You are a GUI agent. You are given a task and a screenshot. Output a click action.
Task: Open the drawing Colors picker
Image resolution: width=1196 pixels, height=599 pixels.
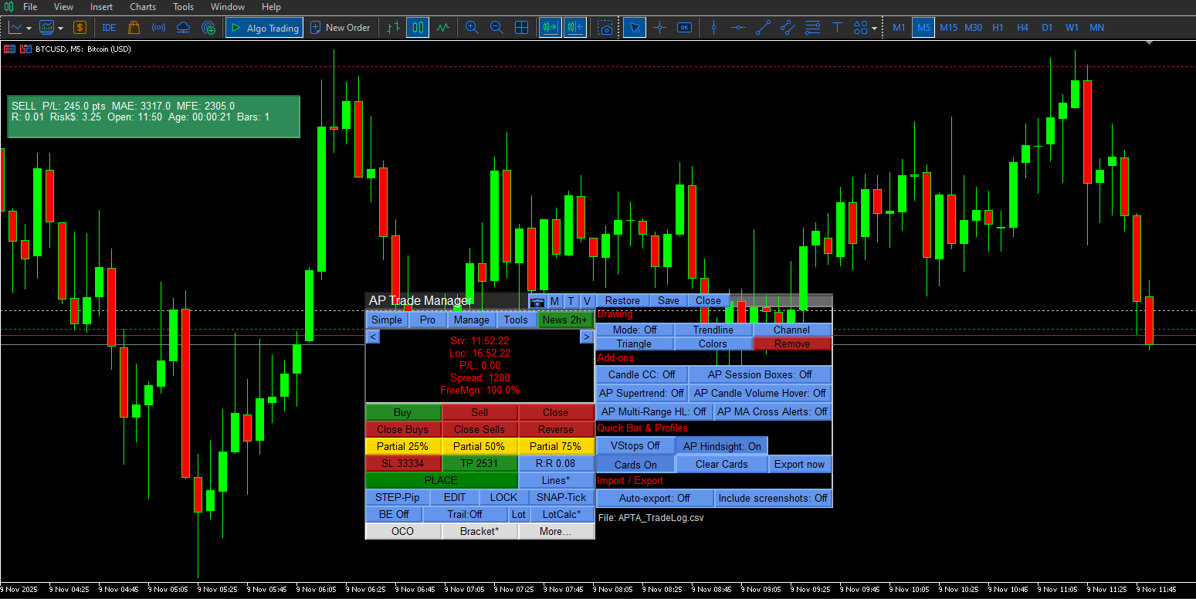713,344
